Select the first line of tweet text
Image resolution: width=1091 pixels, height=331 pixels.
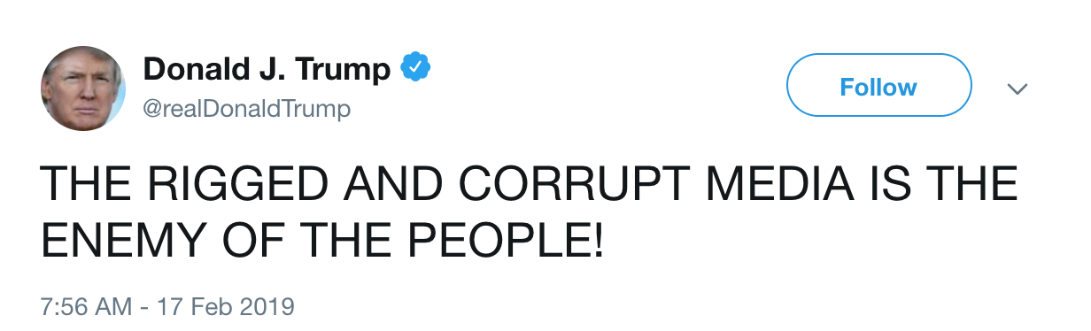click(530, 186)
